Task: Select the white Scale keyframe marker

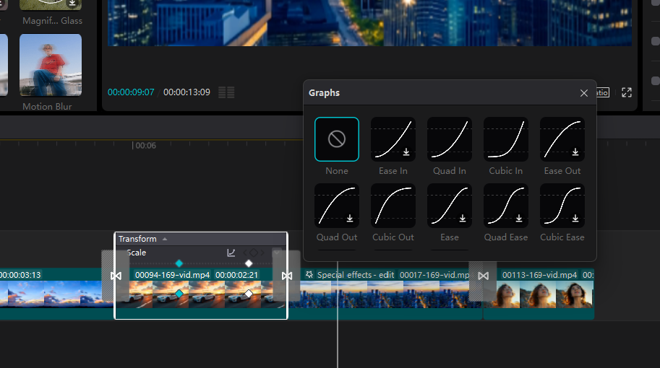Action: click(249, 263)
